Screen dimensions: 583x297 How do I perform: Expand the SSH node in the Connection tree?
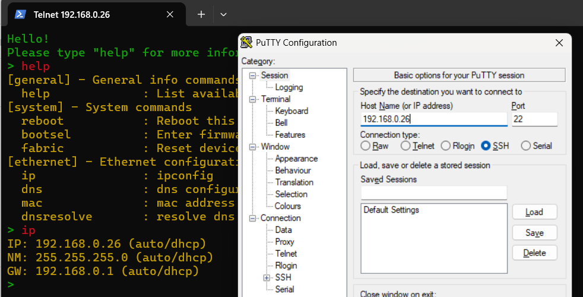point(267,277)
